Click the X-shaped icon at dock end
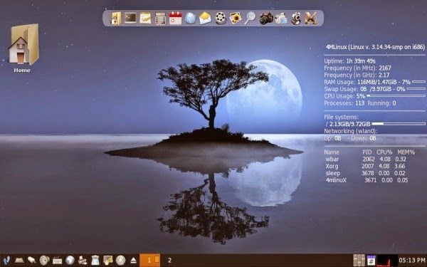Image resolution: width=427 pixels, height=267 pixels. (x=311, y=19)
